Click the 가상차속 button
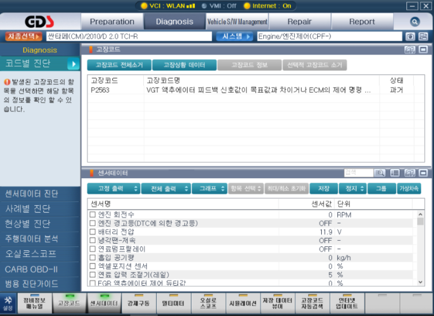The width and height of the screenshot is (434, 316). tap(409, 189)
